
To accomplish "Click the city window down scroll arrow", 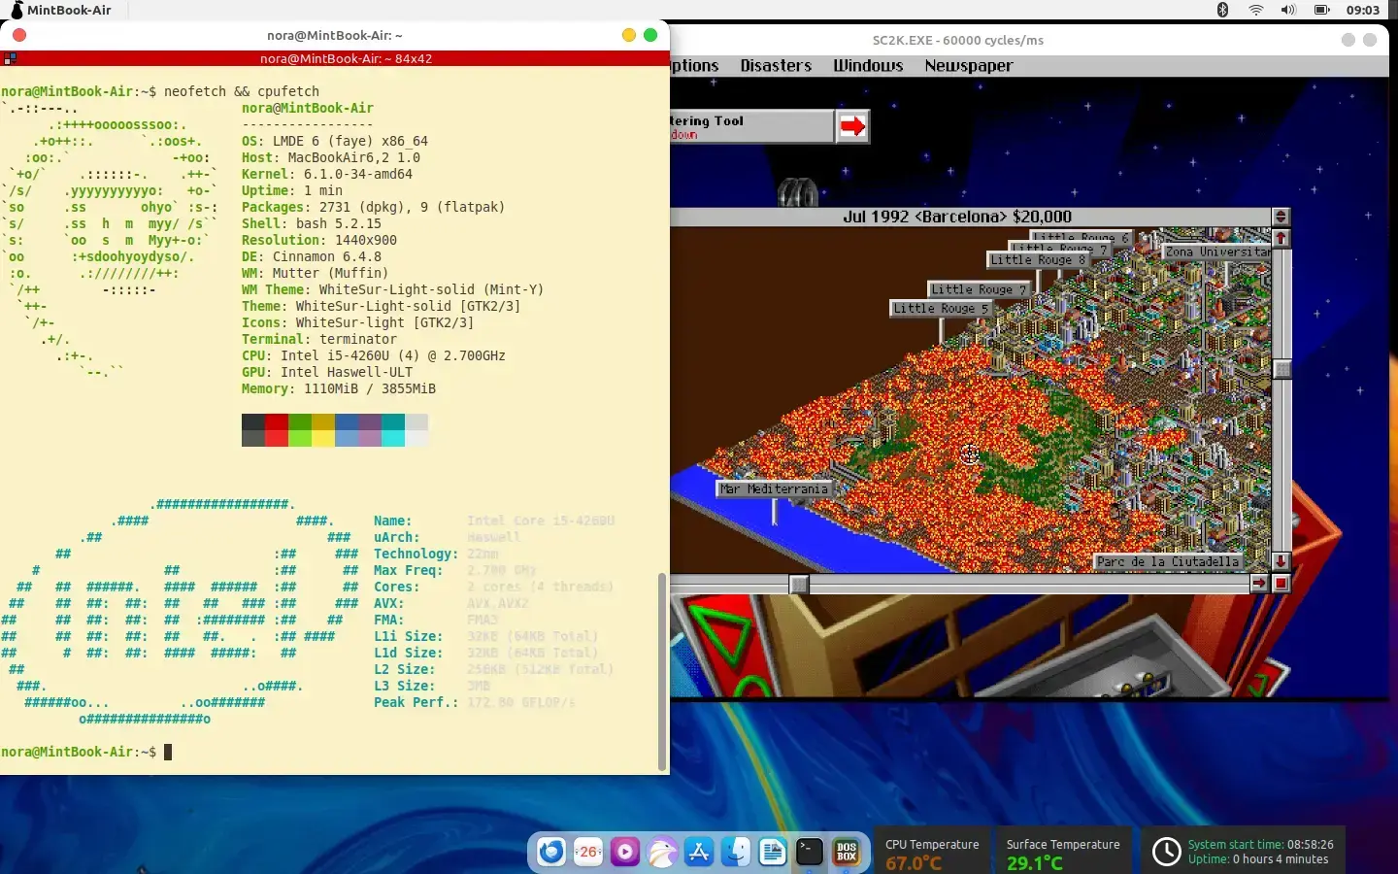I will (1281, 561).
